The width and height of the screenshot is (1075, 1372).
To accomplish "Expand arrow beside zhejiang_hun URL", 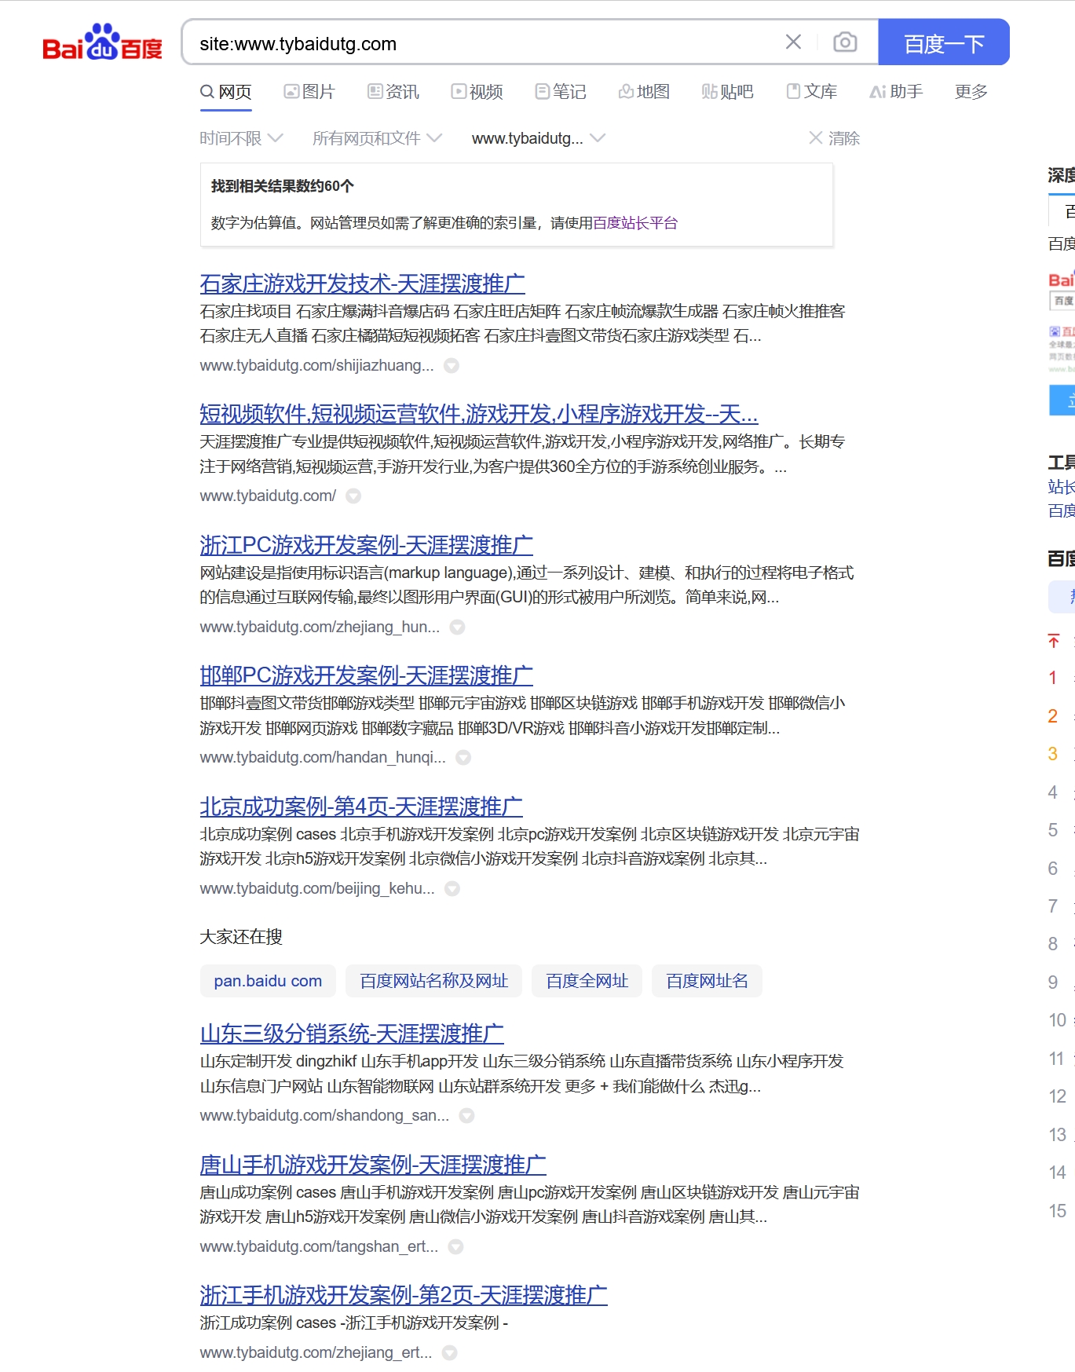I will tap(457, 627).
